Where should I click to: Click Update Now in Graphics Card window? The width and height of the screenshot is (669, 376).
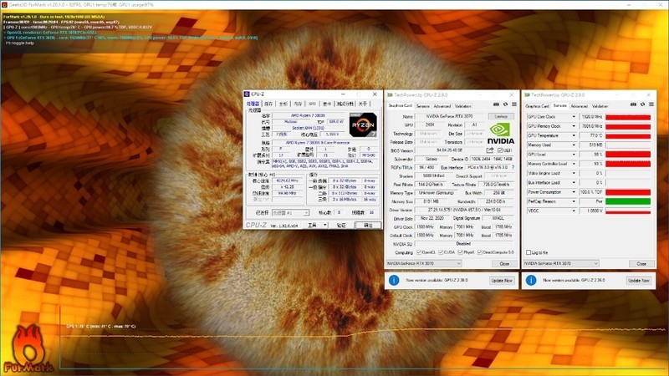[502, 280]
